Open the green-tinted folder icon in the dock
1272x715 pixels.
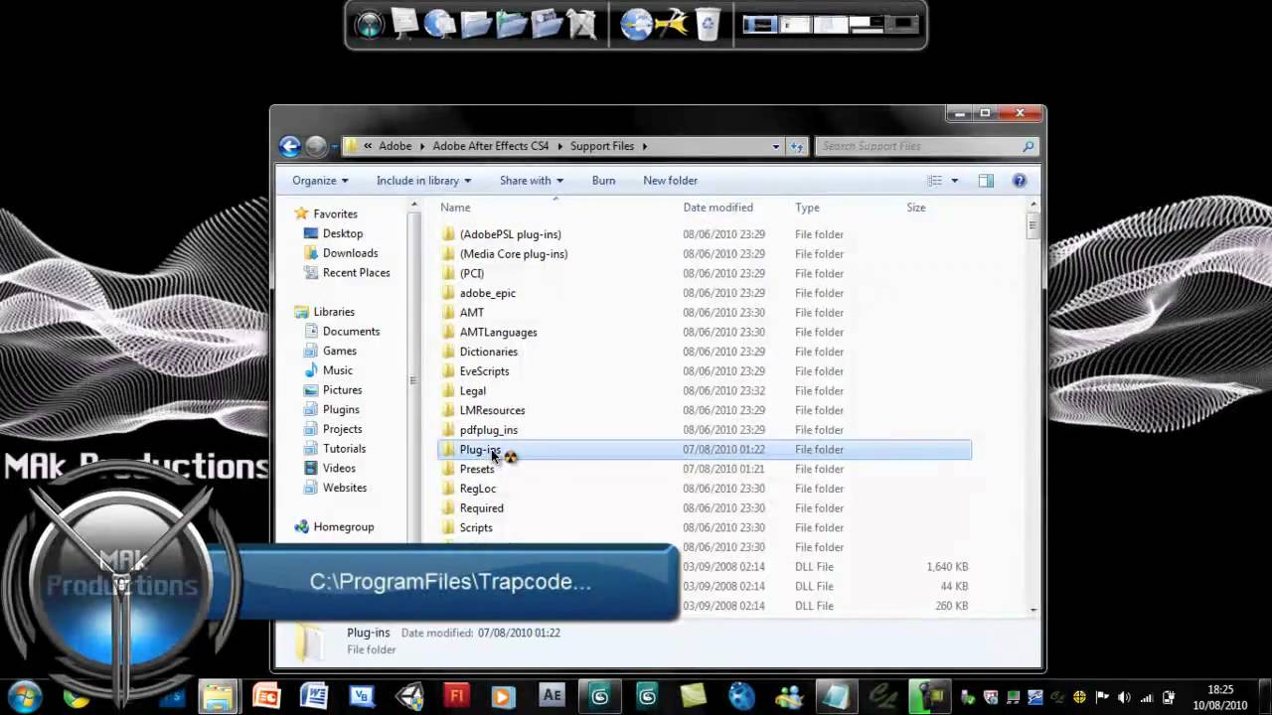pos(512,24)
